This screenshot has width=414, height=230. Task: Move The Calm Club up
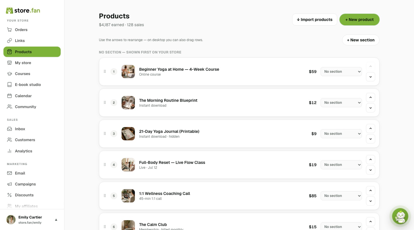pyautogui.click(x=371, y=222)
